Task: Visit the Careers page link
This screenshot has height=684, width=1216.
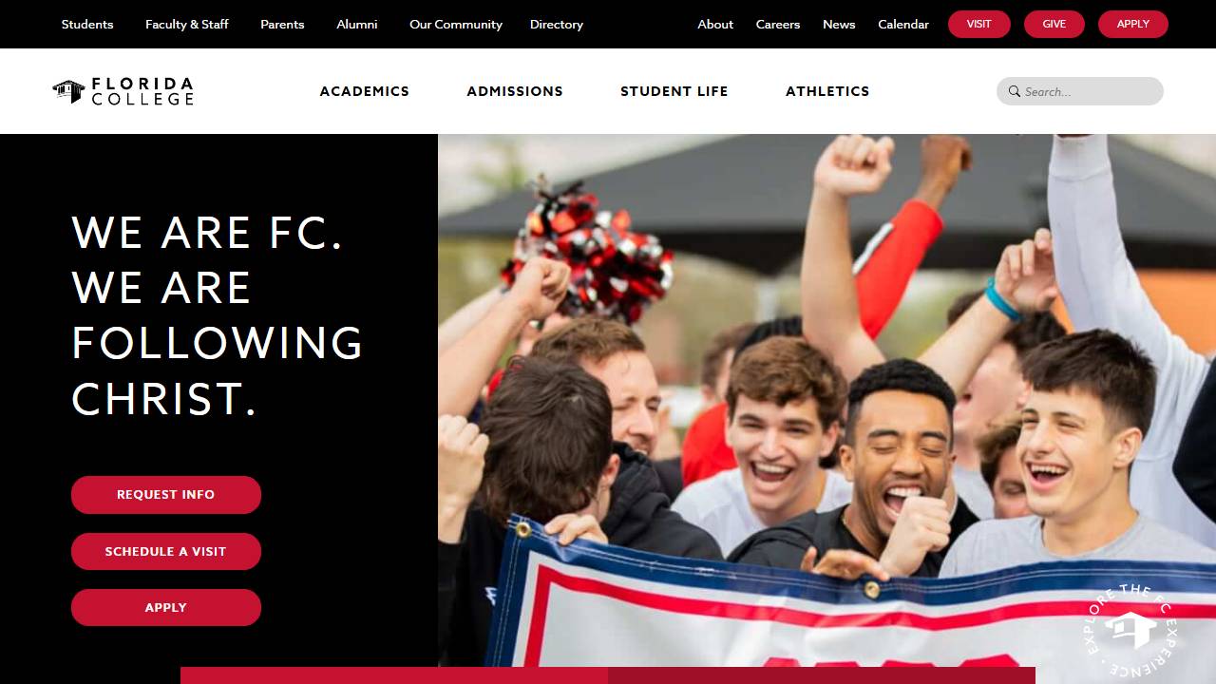Action: 778,25
